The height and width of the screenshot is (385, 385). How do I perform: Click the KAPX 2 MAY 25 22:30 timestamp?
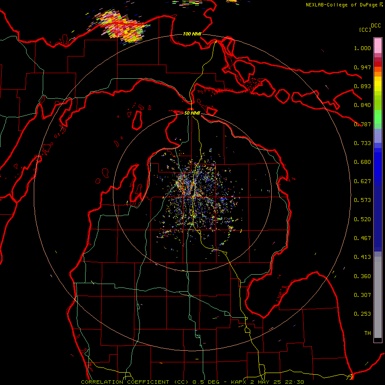point(267,382)
